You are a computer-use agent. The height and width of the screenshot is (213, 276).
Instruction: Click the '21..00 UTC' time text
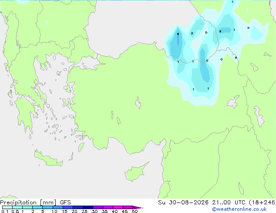229,203
